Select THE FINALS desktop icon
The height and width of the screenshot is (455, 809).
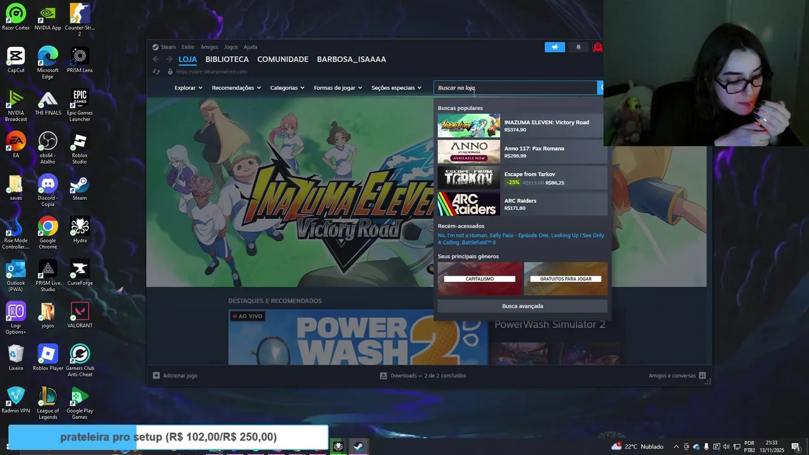(47, 102)
